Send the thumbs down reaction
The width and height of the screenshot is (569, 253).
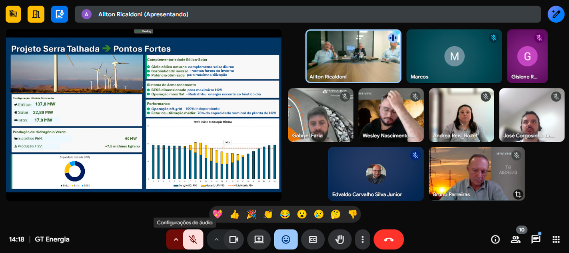(352, 214)
